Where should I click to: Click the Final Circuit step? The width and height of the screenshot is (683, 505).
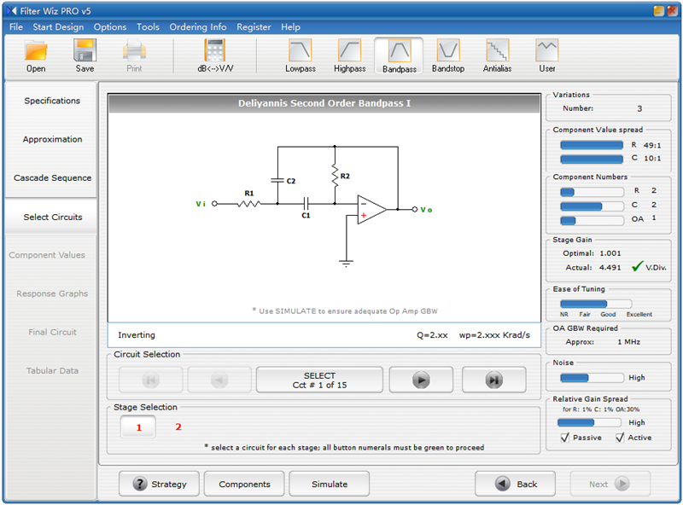coord(52,332)
